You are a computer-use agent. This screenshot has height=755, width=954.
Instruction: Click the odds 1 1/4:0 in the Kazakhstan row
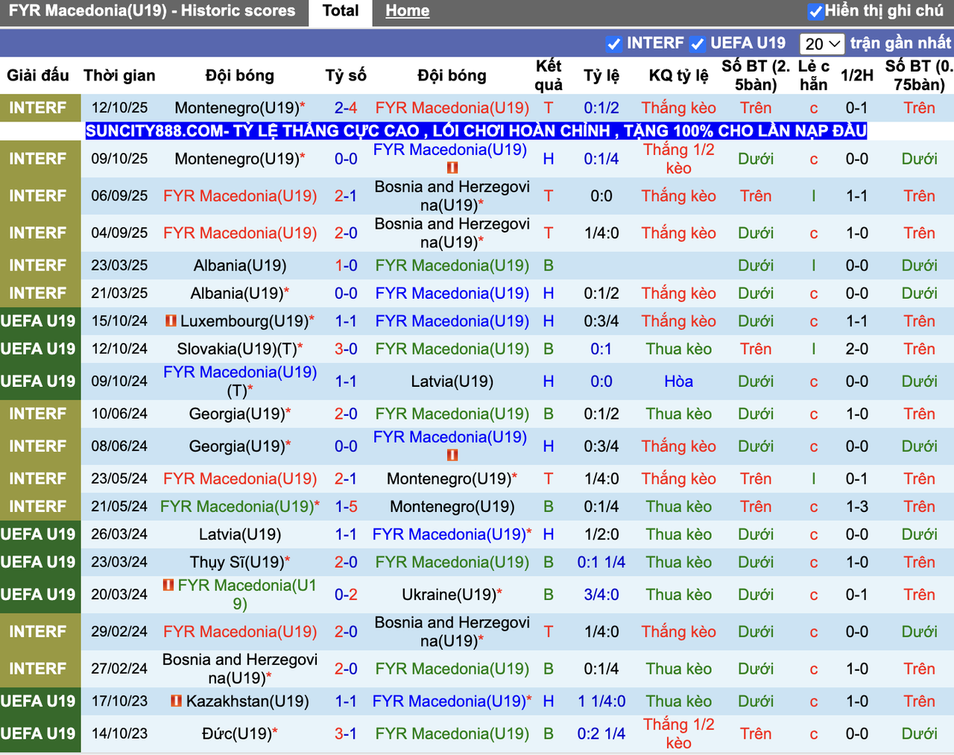[601, 701]
